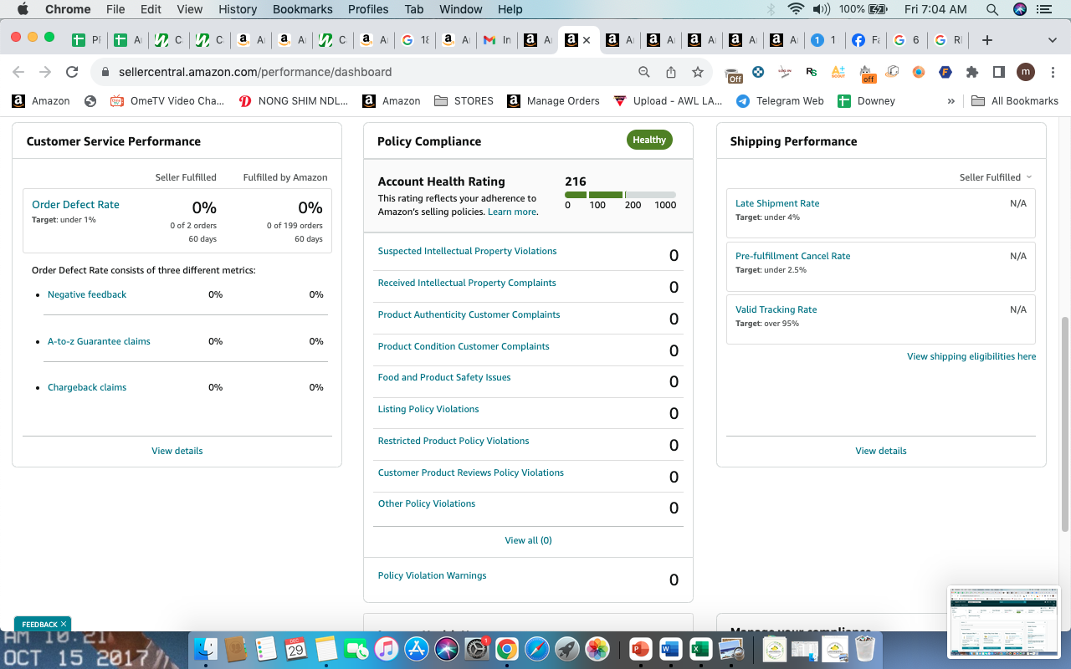The width and height of the screenshot is (1071, 669).
Task: Click the Account Health Rating progress bar
Action: click(620, 195)
